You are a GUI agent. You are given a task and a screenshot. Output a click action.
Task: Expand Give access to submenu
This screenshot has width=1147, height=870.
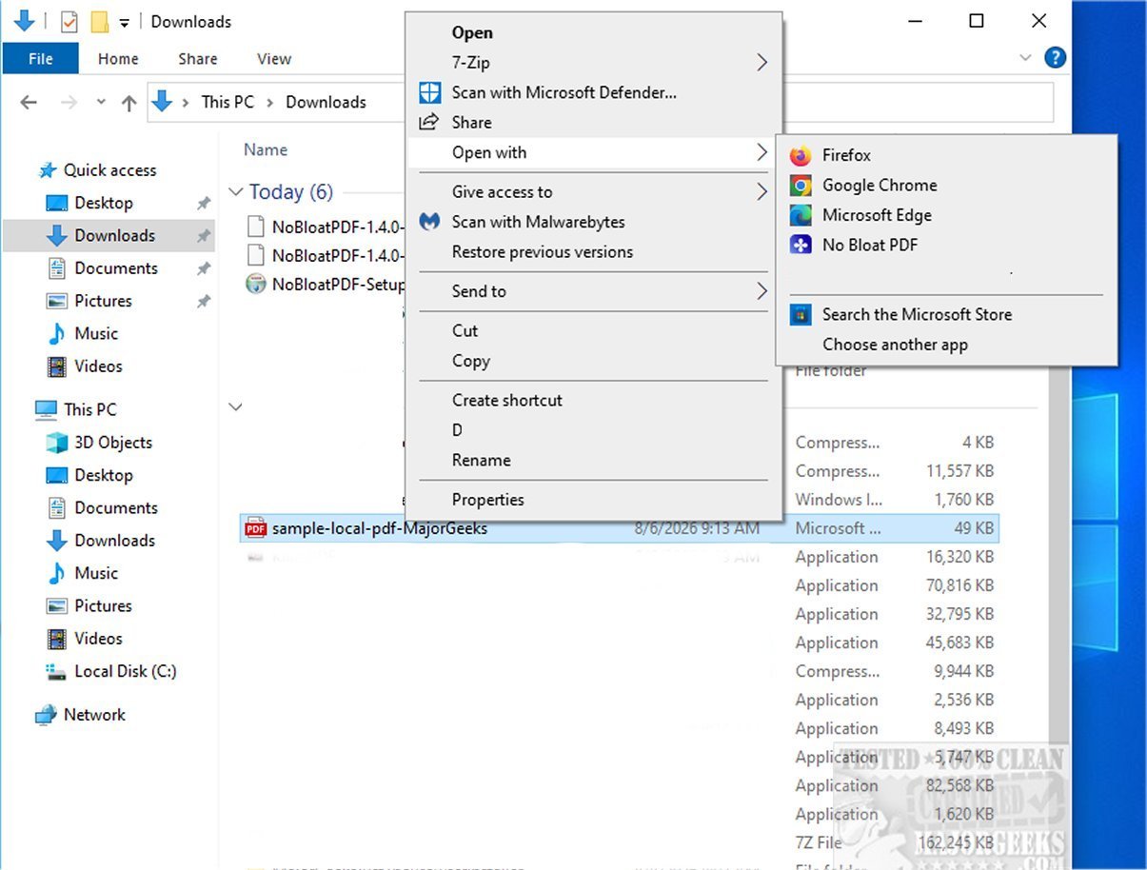761,192
